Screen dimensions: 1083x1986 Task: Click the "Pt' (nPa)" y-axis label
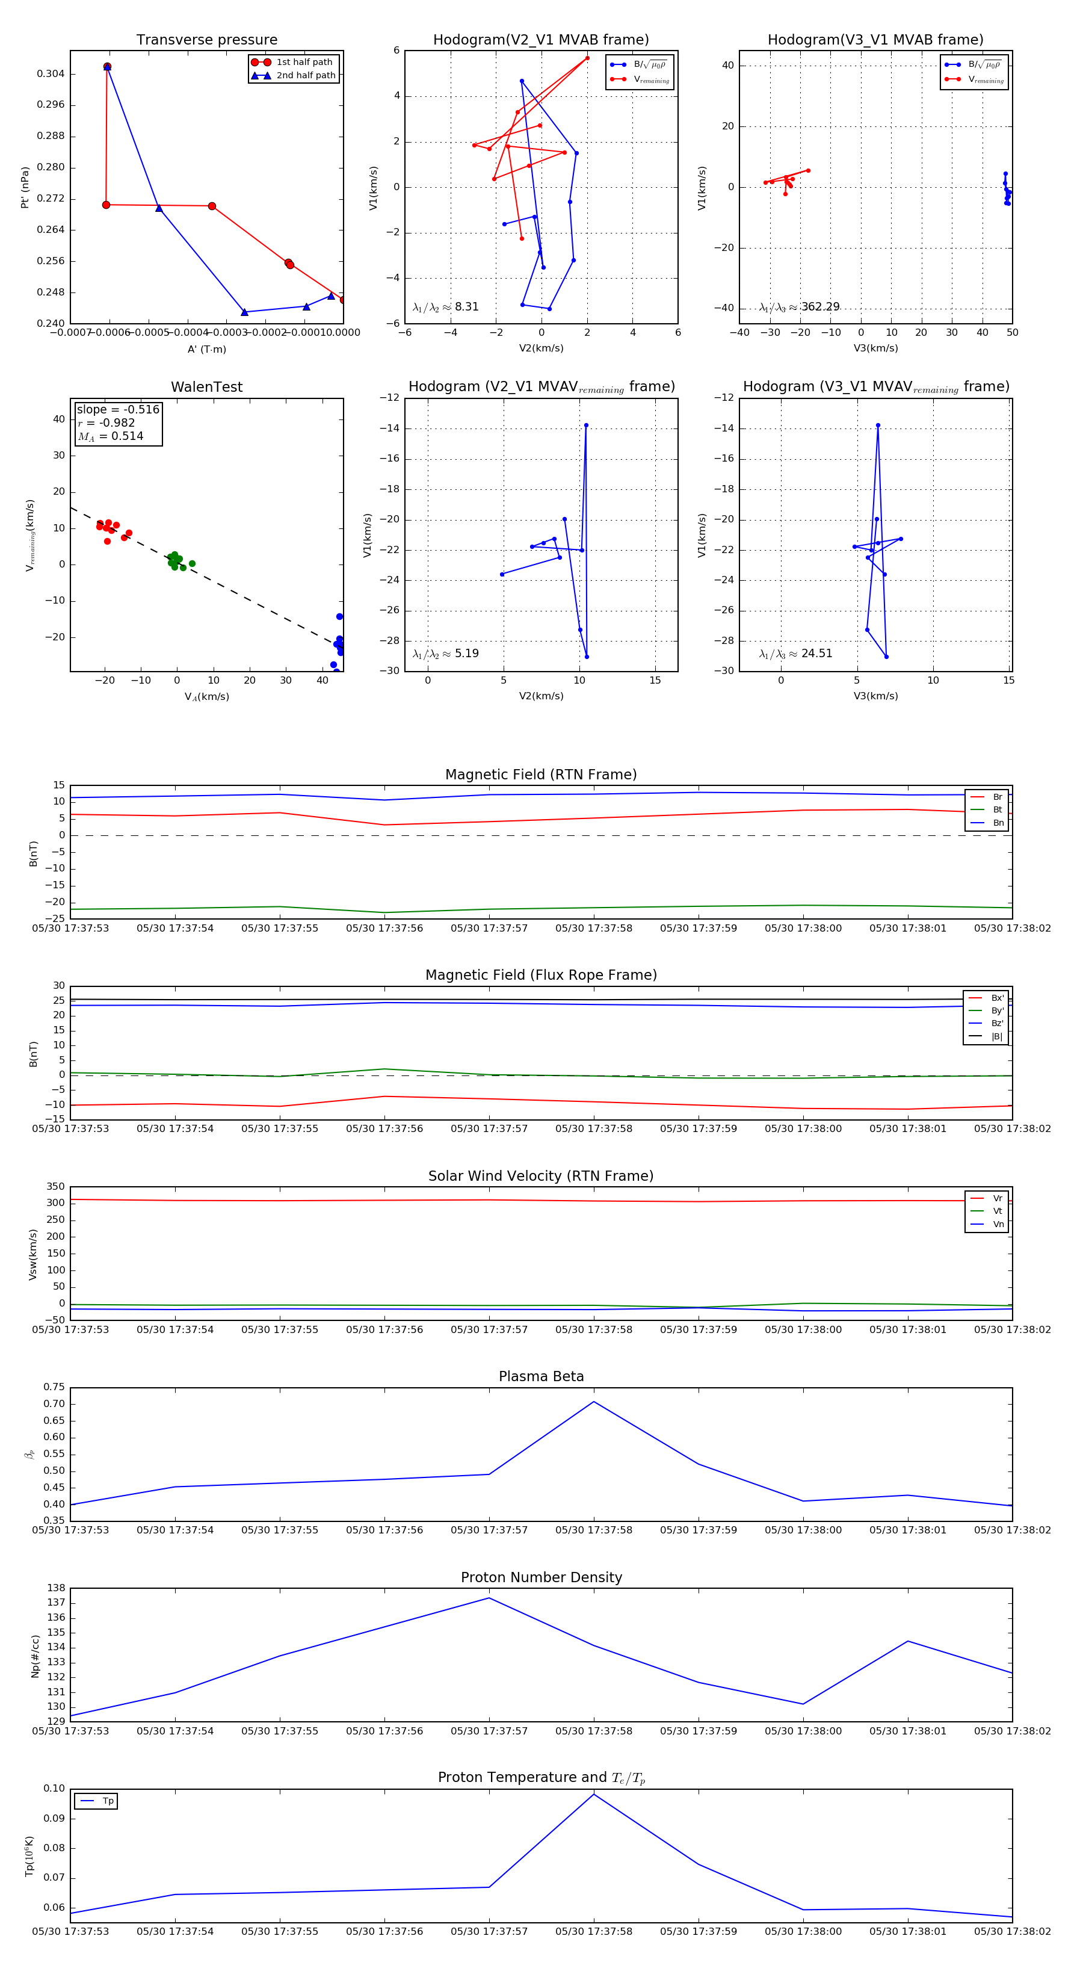(x=25, y=187)
